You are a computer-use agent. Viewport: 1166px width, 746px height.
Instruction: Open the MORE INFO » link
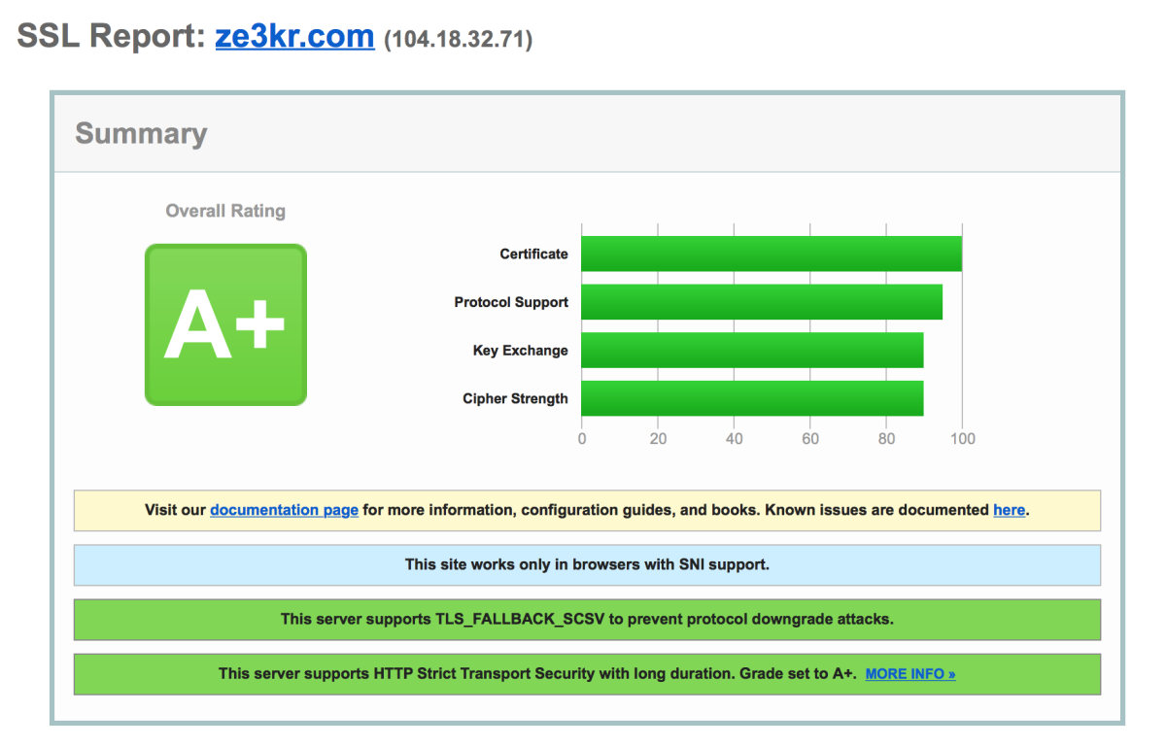pyautogui.click(x=910, y=674)
